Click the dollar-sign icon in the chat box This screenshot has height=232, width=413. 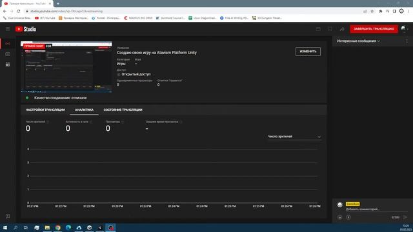coord(348,217)
